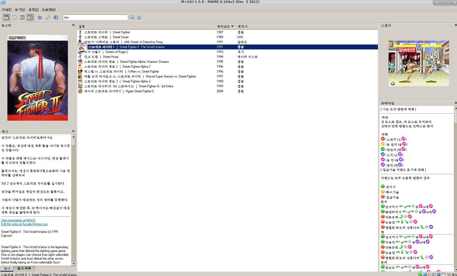
Task: Sort by the 설명 column header
Action: pos(146,26)
